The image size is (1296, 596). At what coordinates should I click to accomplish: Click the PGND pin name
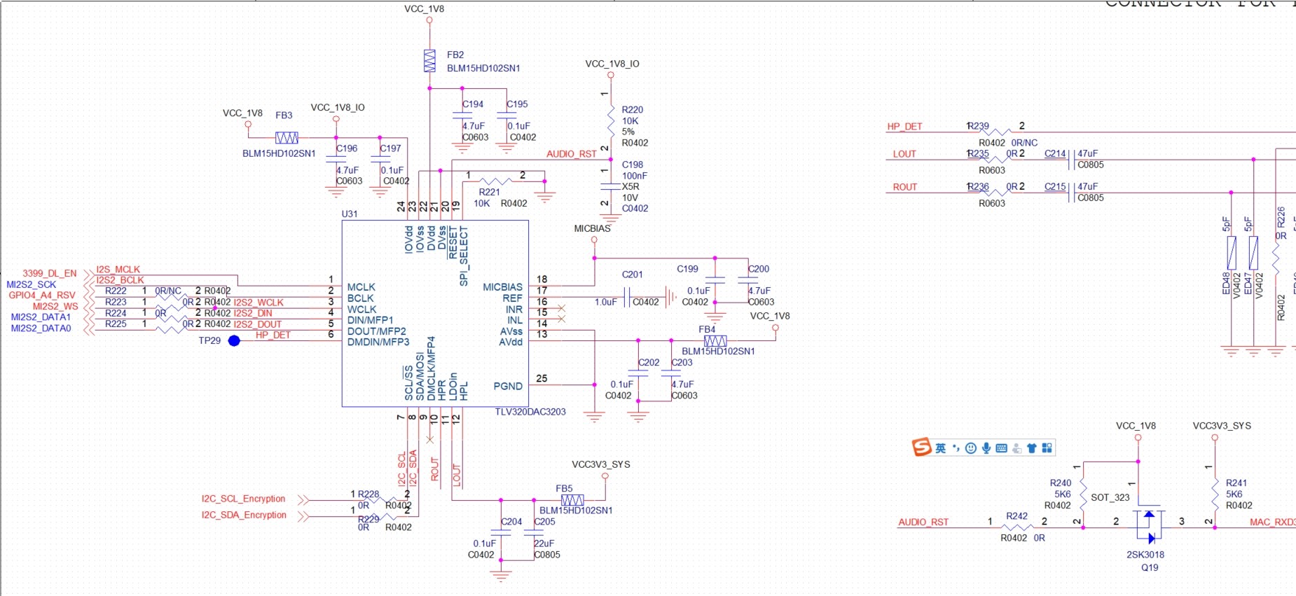(508, 386)
